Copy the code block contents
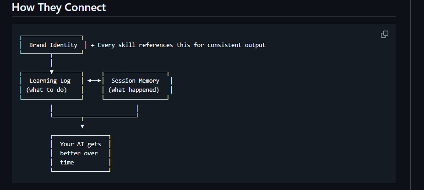Screen dimensions: 424x190 pos(384,34)
